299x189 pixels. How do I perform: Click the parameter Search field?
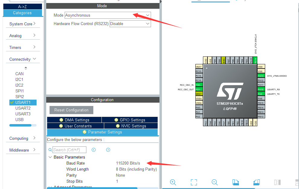[x=69, y=150]
